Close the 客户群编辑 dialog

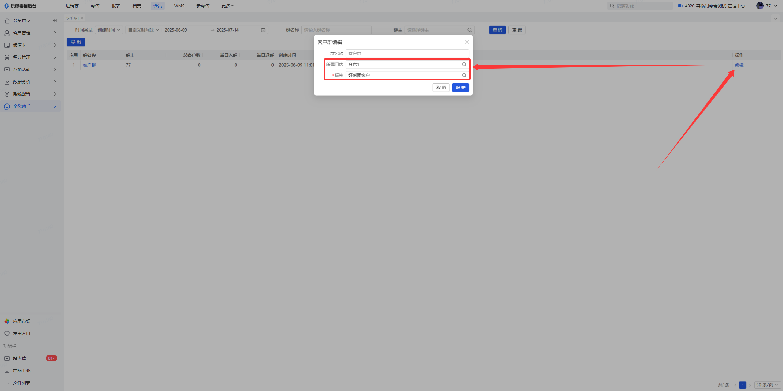467,42
